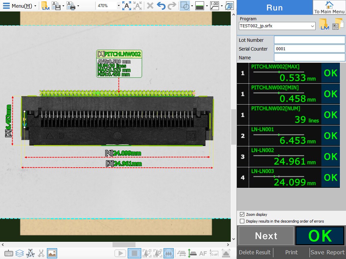Click the Save Report button
346x259 pixels.
pyautogui.click(x=327, y=252)
